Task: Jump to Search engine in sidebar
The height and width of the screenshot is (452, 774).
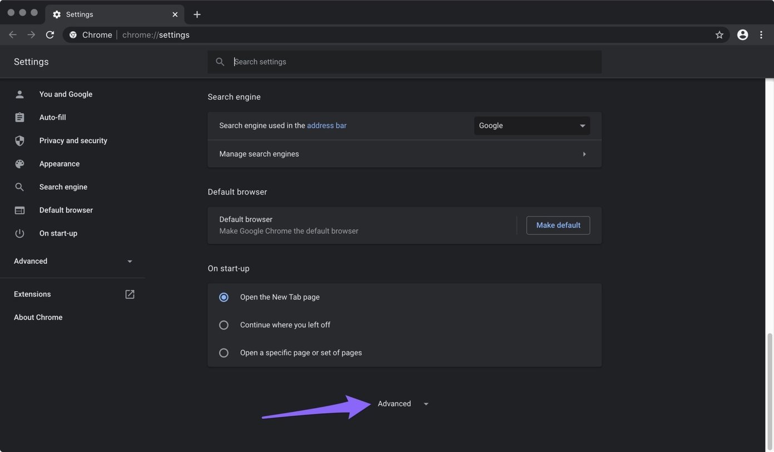Action: coord(63,187)
